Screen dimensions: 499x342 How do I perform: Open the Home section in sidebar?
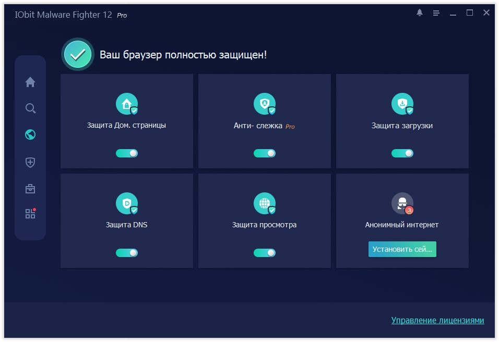pos(30,82)
